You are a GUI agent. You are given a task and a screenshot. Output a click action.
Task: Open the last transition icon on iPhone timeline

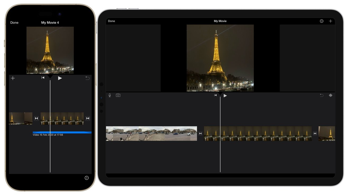click(x=87, y=118)
